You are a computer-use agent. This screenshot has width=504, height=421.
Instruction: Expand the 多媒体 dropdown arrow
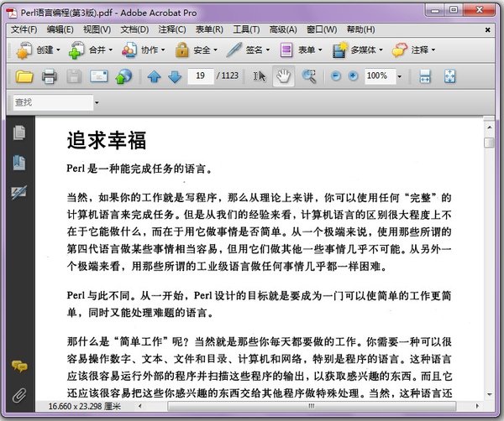coord(381,50)
